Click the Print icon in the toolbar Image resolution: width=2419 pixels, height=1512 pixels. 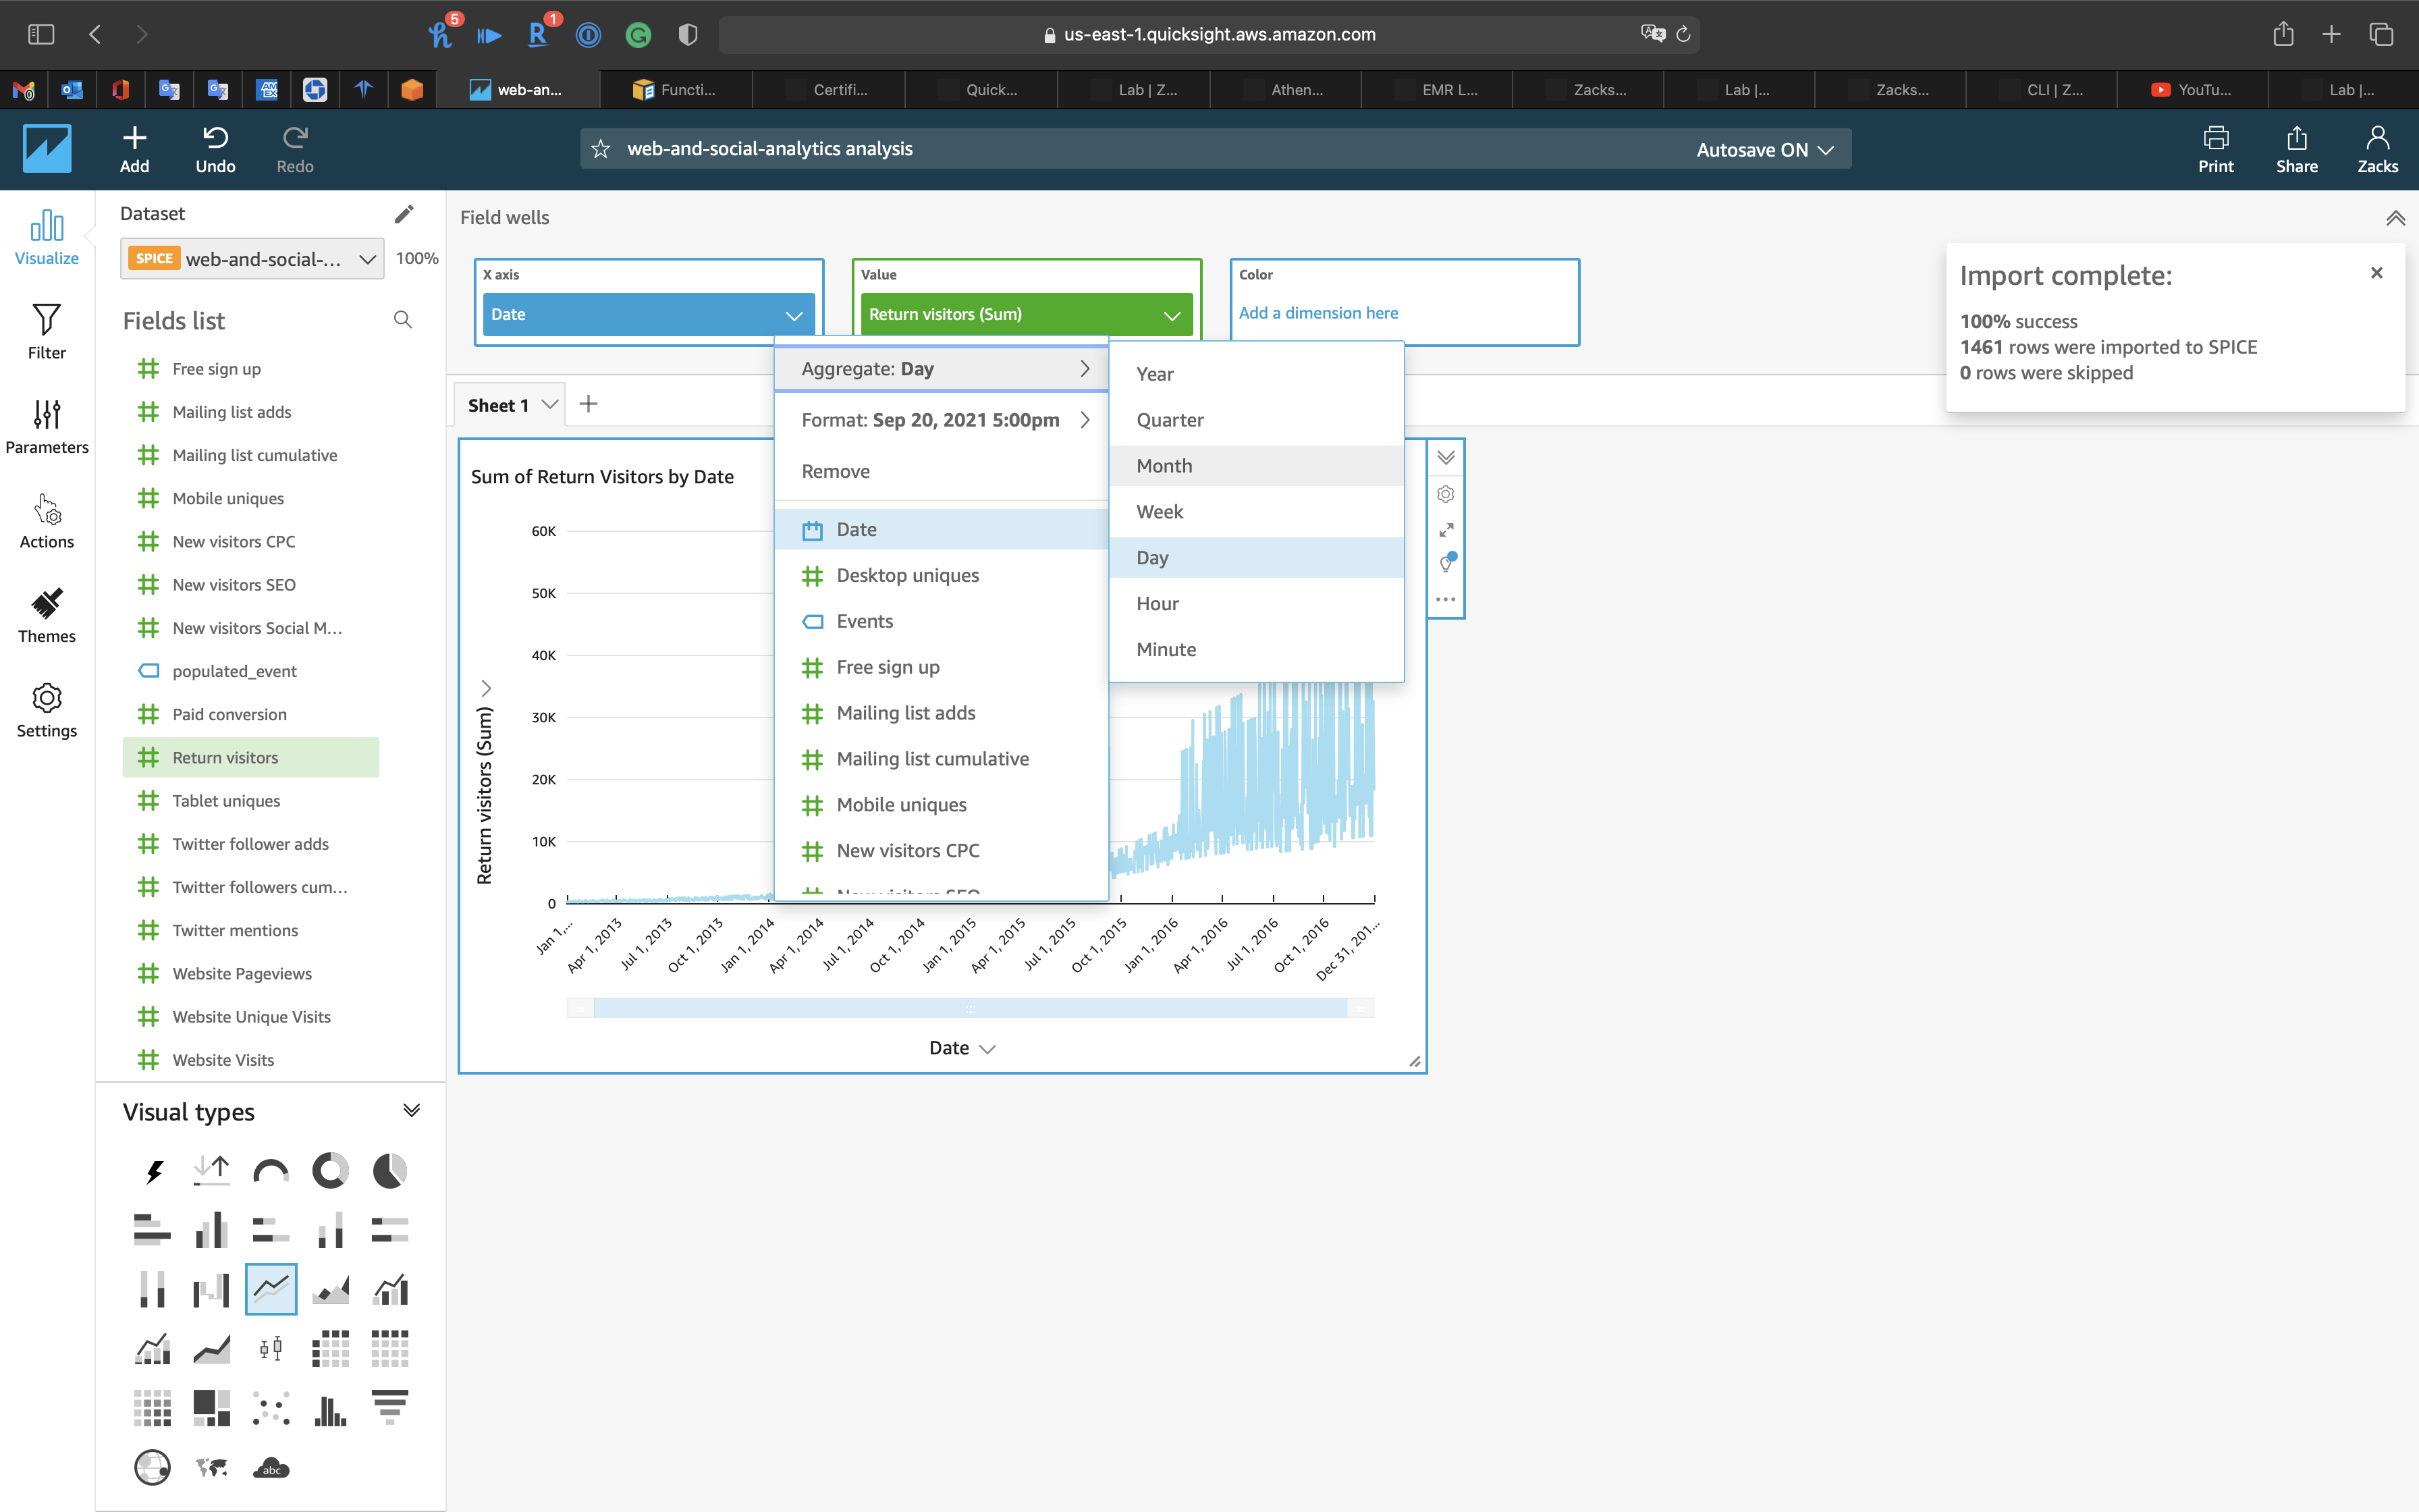tap(2215, 149)
